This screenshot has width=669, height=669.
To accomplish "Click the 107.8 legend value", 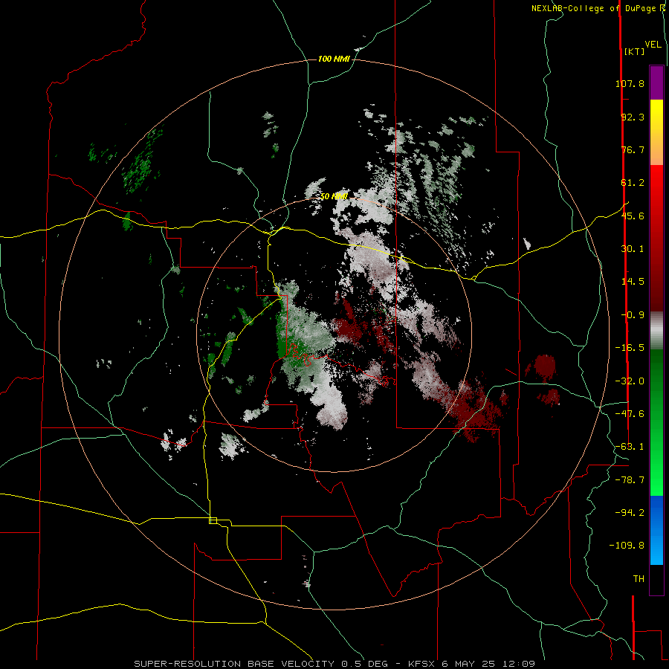I will click(x=630, y=83).
